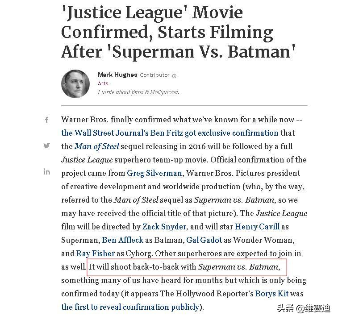Open the Greg Silverman link
The height and width of the screenshot is (320, 338).
pos(154,173)
